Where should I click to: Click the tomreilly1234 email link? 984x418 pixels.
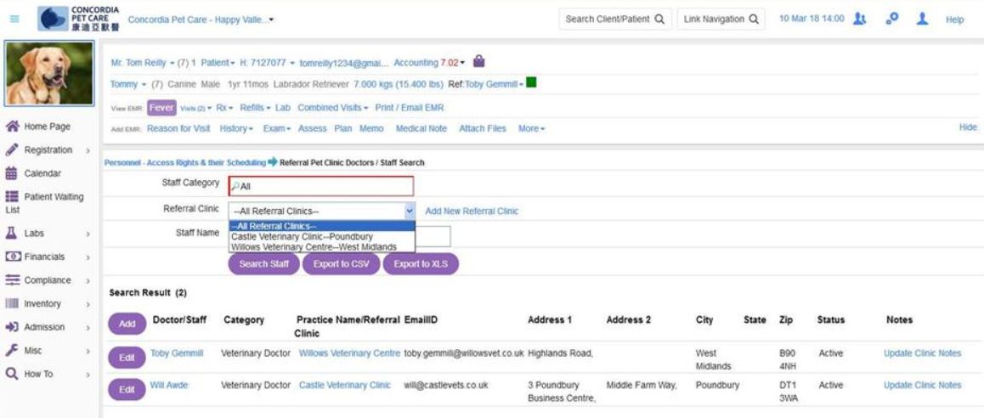pos(344,63)
